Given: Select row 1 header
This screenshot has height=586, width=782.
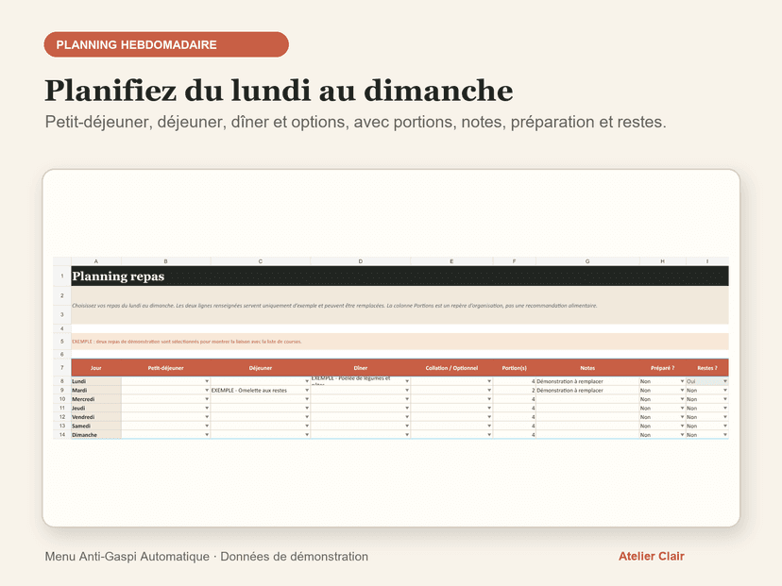Looking at the screenshot, I should (x=62, y=276).
